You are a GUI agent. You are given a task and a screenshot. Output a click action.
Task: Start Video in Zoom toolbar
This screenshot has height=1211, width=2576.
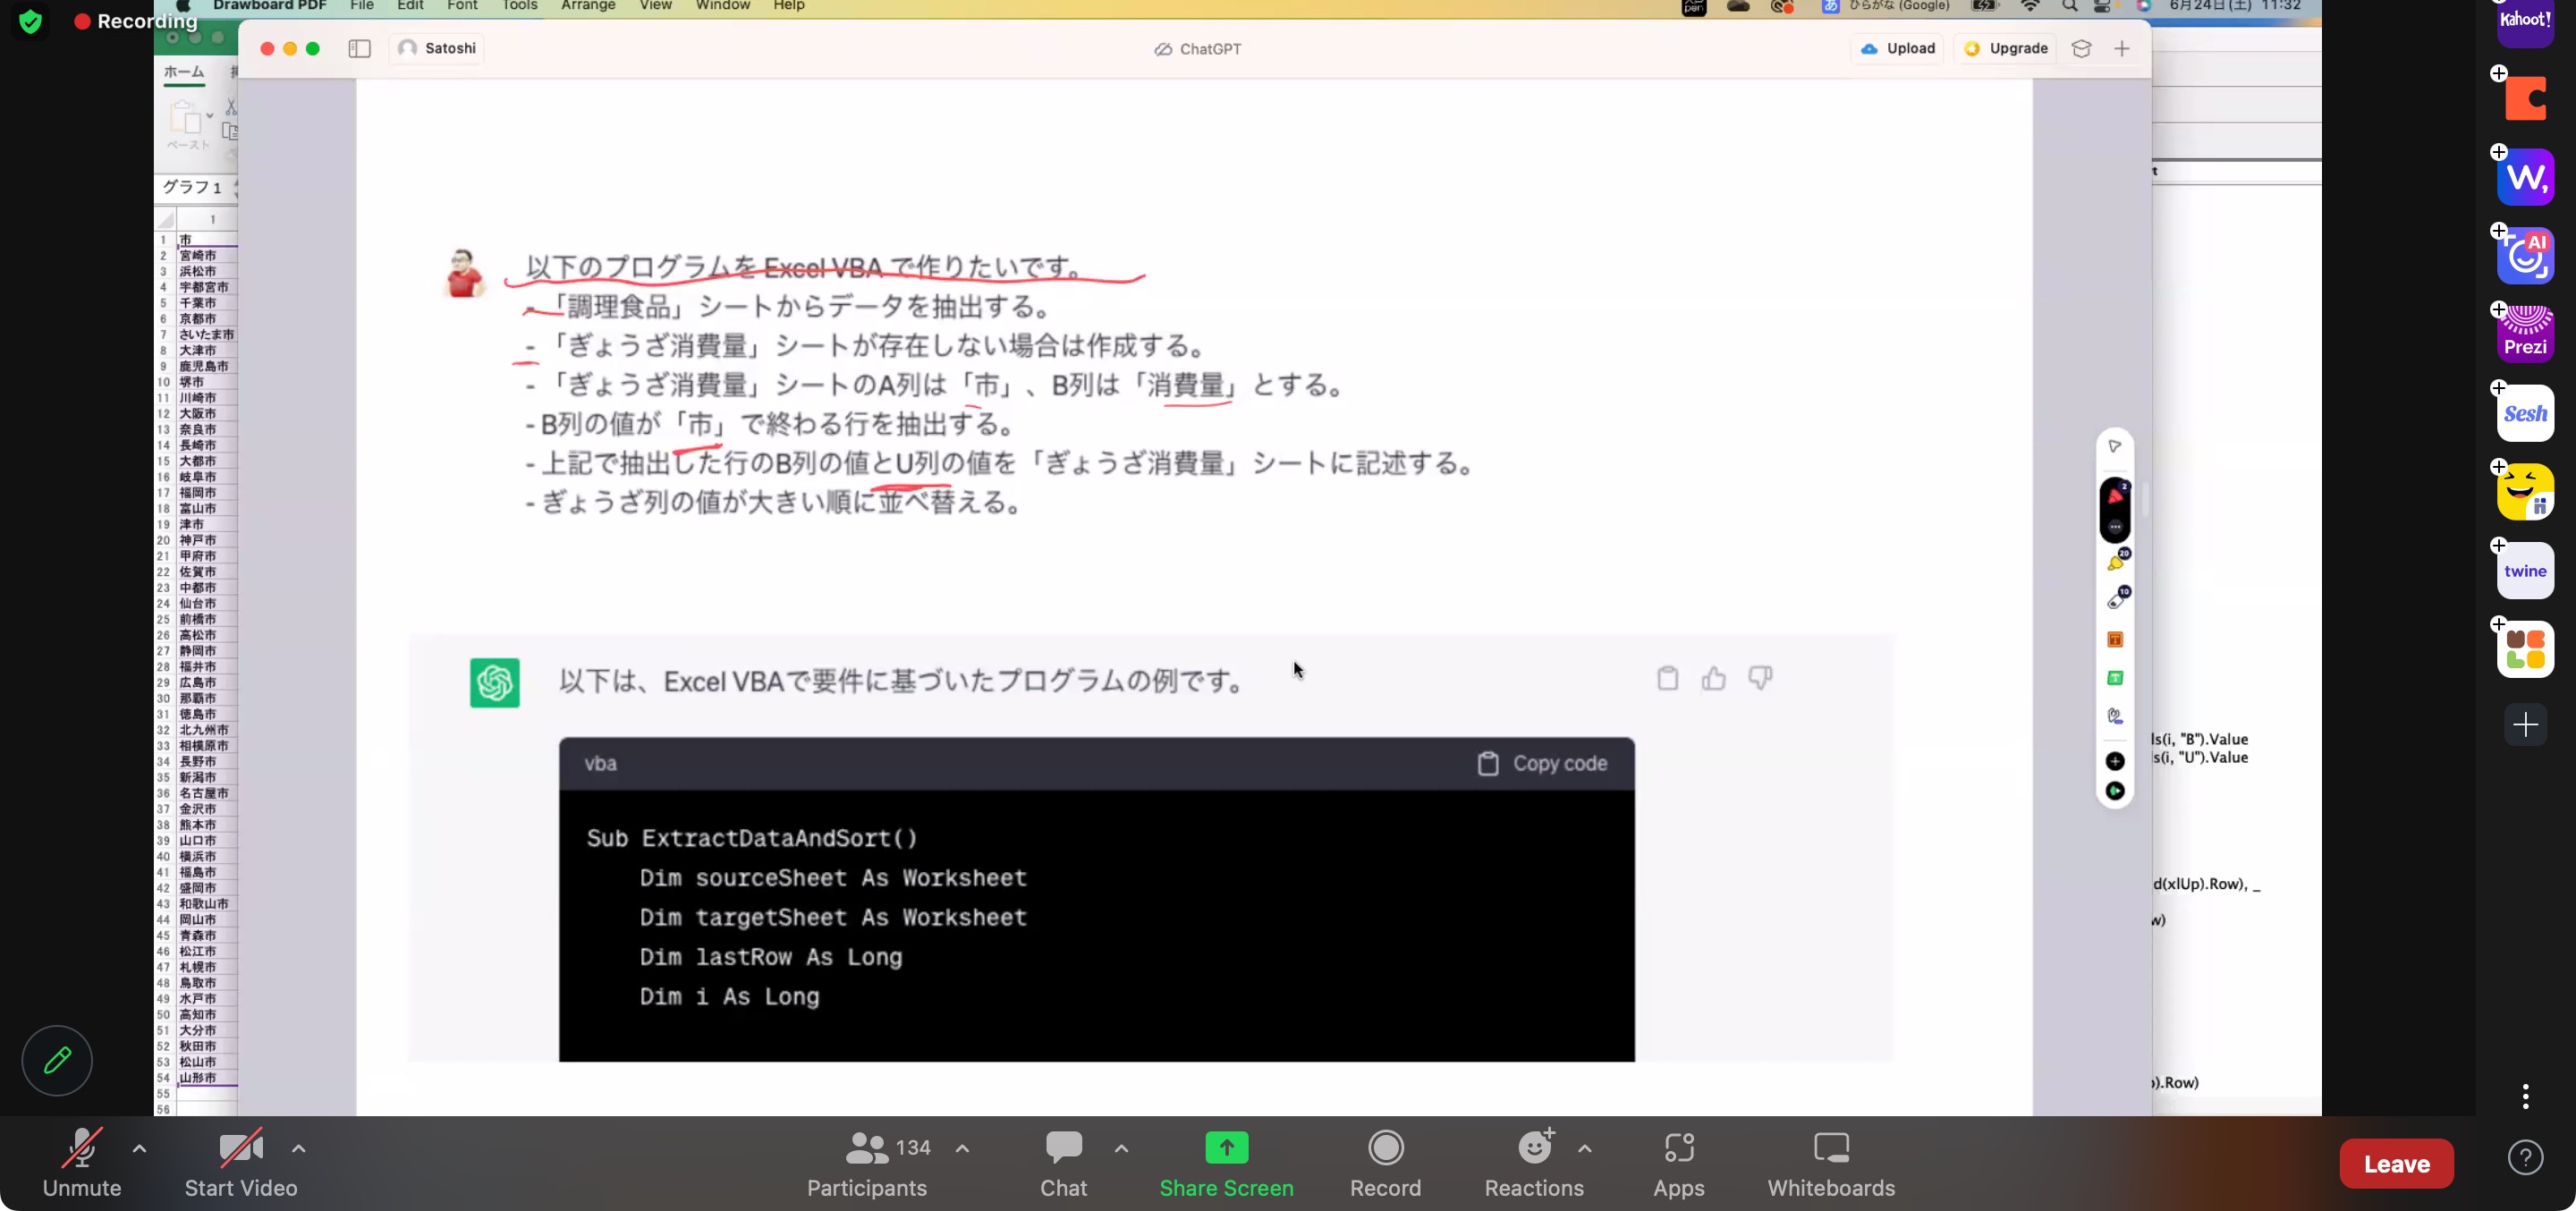(x=240, y=1162)
